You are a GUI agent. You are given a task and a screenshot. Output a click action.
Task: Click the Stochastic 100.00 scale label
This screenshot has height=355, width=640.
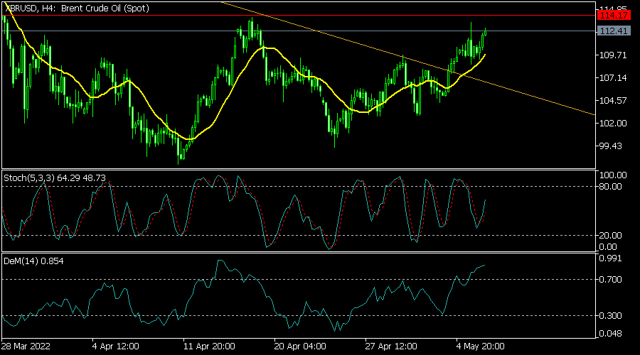pos(613,175)
